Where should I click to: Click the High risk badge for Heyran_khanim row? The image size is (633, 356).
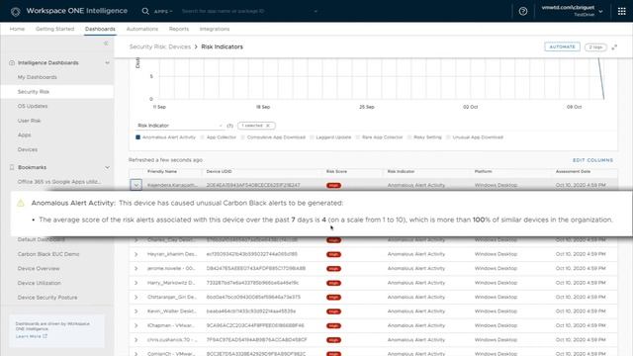click(x=333, y=254)
